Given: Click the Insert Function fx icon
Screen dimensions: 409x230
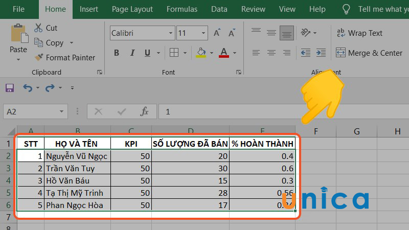Looking at the screenshot, I should pos(145,111).
